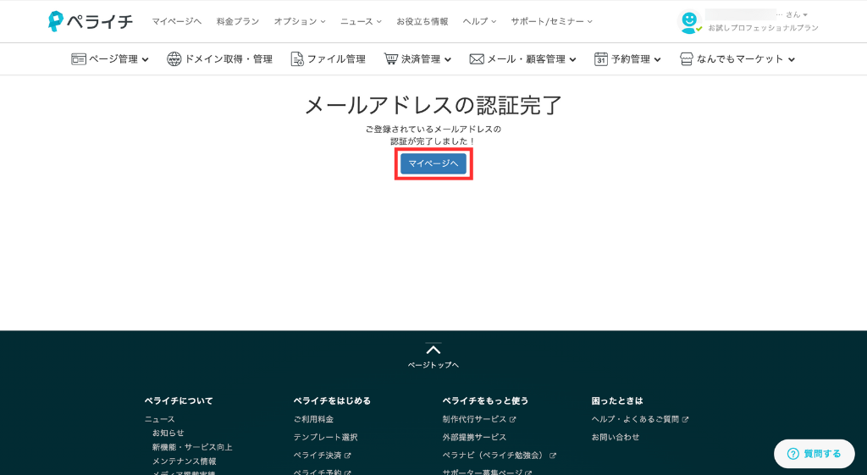
Task: Click footer heading ペライチをはじめる
Action: 332,400
